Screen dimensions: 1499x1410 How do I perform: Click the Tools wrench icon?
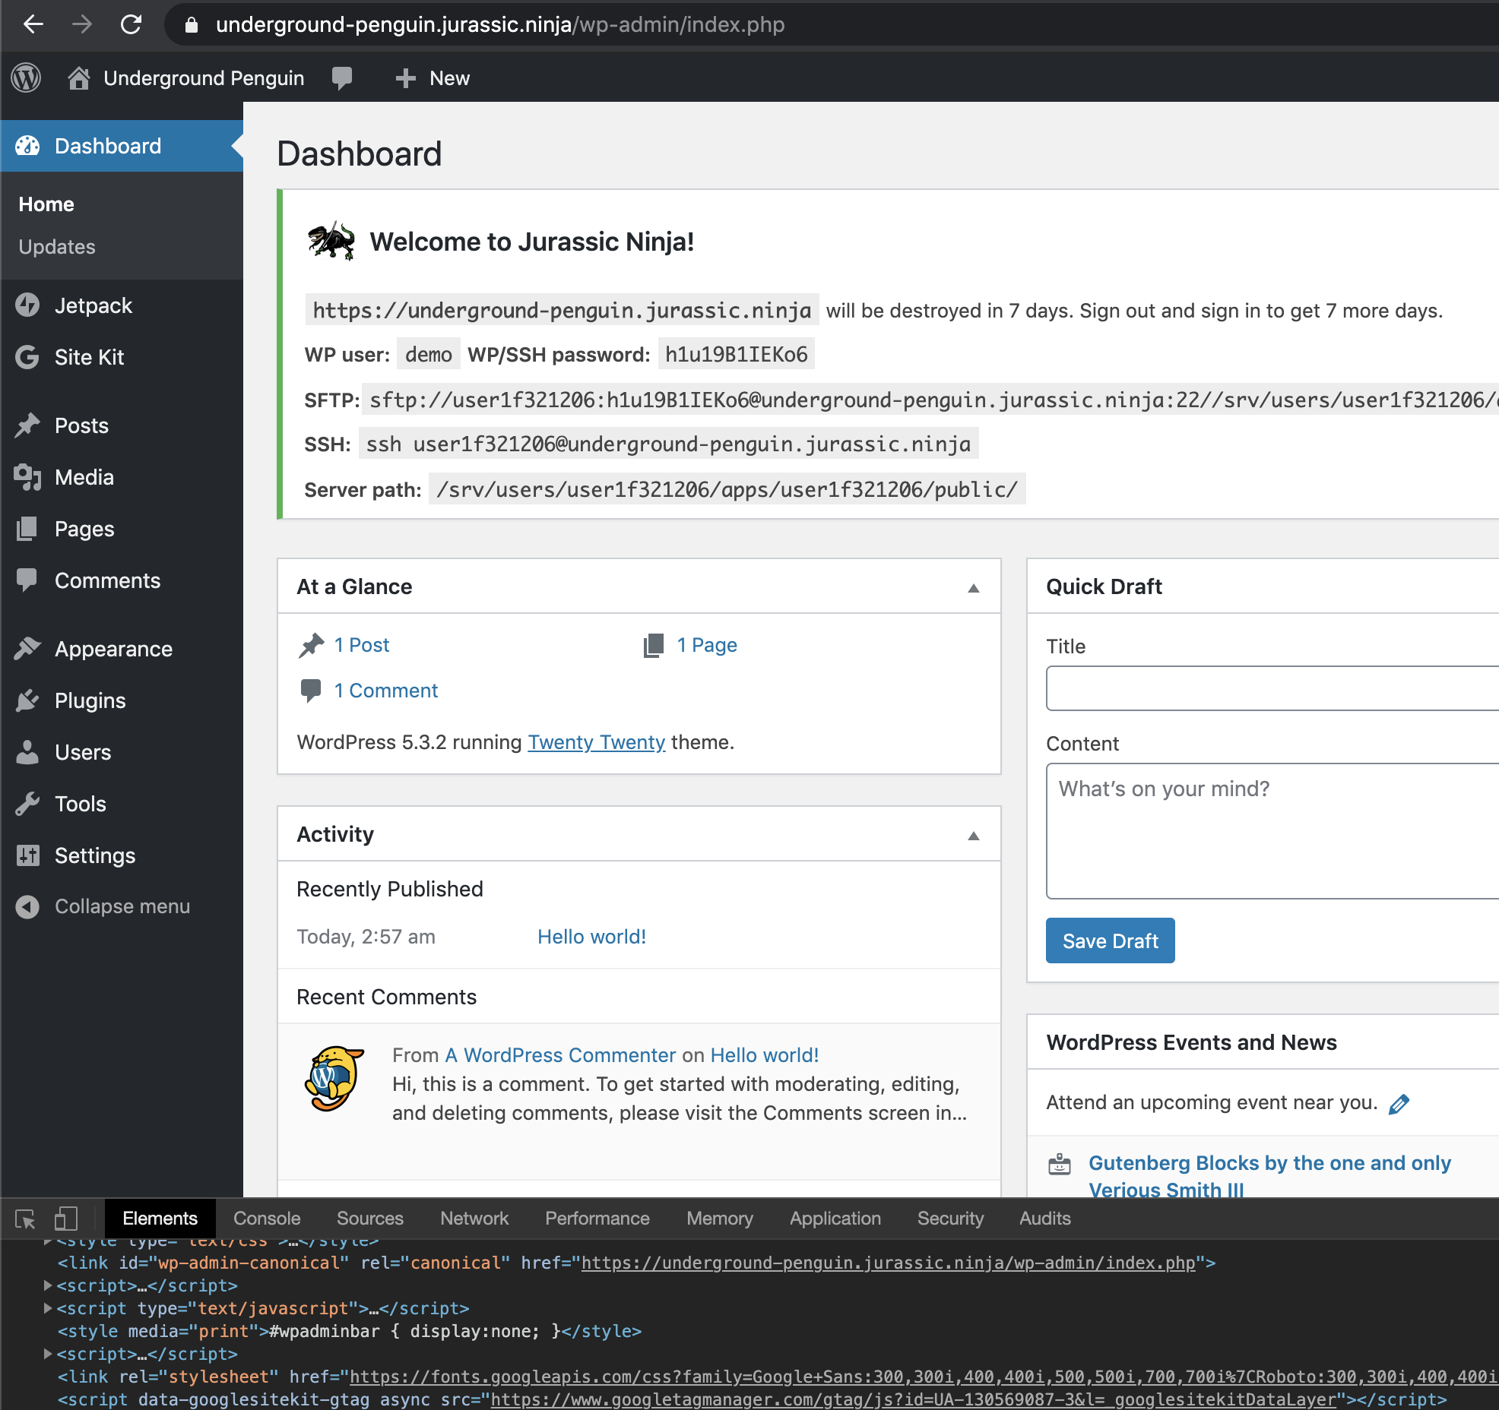click(27, 803)
